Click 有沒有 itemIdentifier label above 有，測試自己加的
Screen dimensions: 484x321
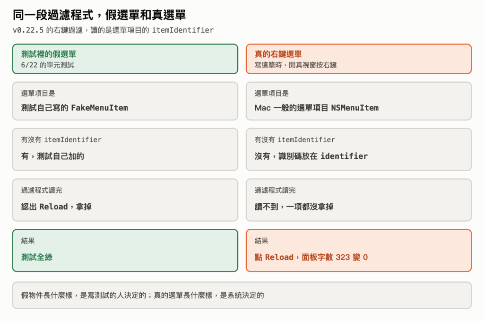[61, 139]
